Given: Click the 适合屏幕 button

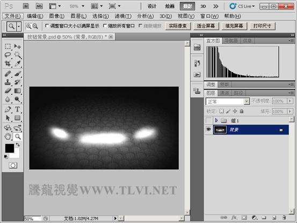Looking at the screenshot, I should click(206, 26).
